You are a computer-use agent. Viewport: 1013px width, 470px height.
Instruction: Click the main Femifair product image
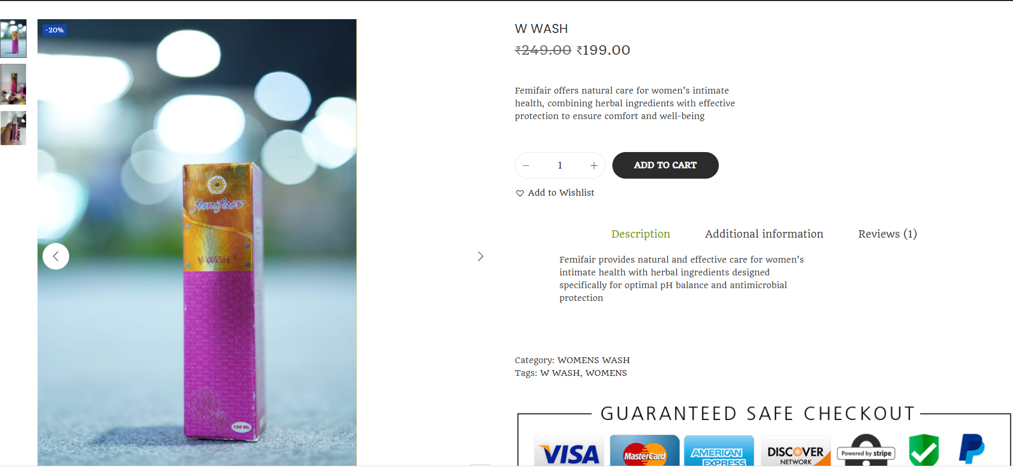197,242
